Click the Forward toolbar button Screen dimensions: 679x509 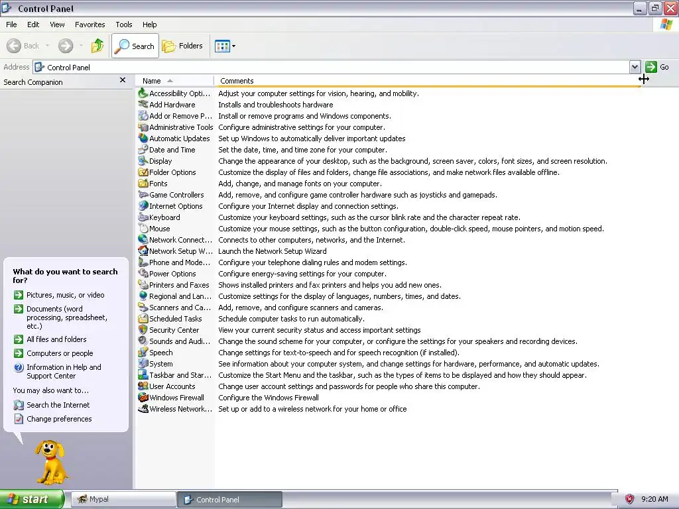(x=66, y=46)
